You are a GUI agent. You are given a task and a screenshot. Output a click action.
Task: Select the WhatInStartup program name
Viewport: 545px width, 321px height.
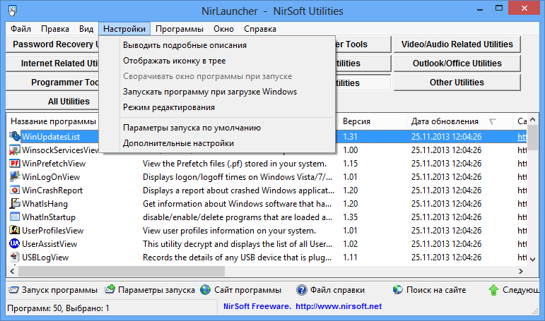pyautogui.click(x=49, y=217)
